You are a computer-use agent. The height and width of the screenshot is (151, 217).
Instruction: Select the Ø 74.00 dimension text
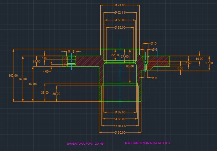click(120, 5)
